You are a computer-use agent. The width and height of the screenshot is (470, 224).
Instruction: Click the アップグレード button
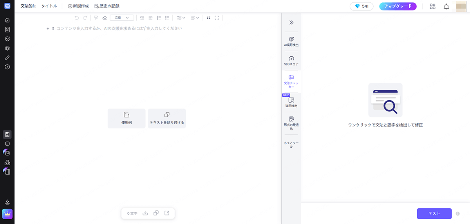[398, 6]
